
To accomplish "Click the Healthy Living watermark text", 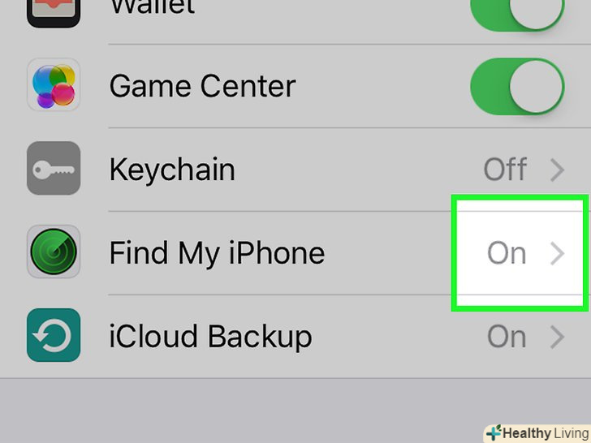I will pyautogui.click(x=546, y=433).
